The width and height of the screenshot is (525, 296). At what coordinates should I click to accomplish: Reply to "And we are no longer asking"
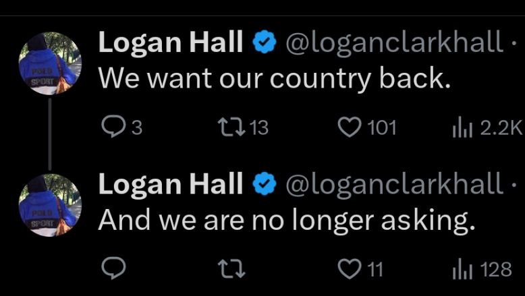click(113, 269)
